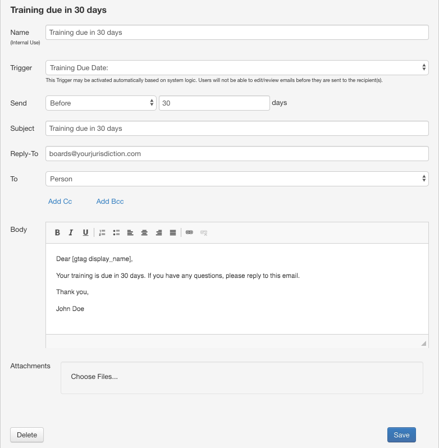
Task: Click the 'John Doe' signature text
Action: click(70, 309)
